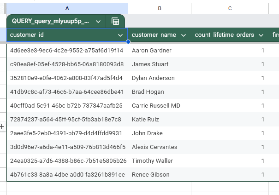Select the Aaron Gardner cell
This screenshot has width=279, height=195.
coord(152,51)
